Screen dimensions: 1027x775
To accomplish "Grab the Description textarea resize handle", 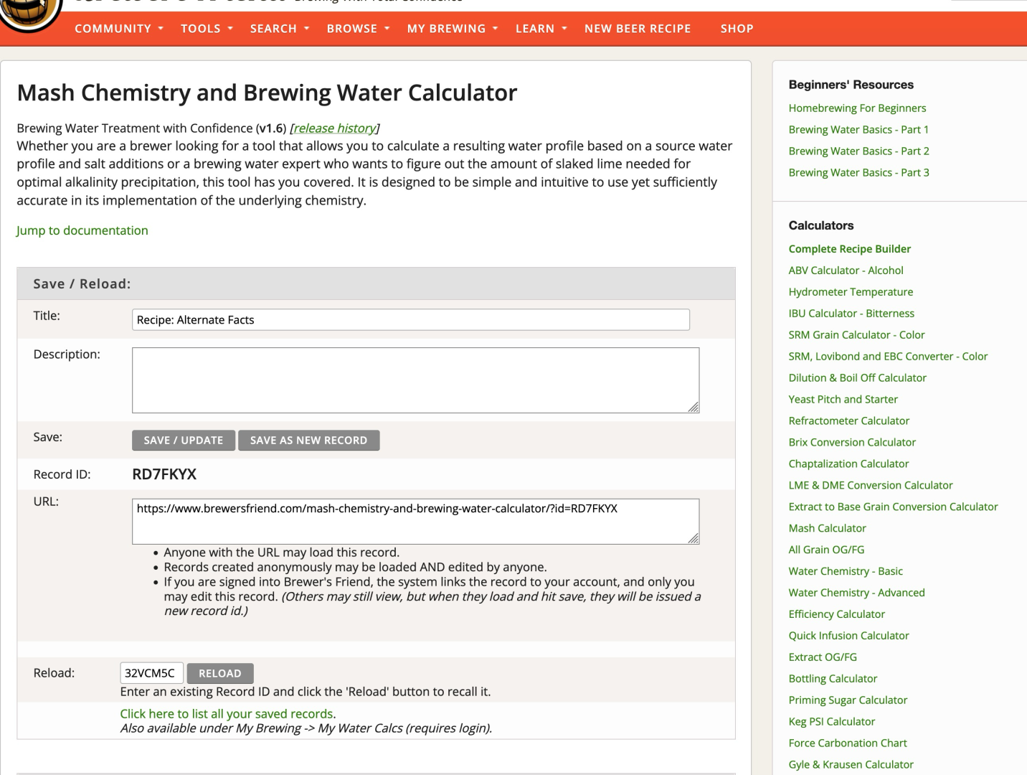I will [x=694, y=408].
